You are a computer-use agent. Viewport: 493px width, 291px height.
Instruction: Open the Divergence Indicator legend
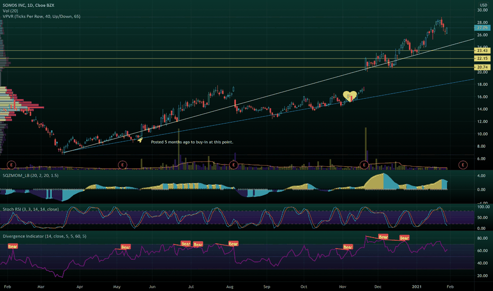[44, 236]
